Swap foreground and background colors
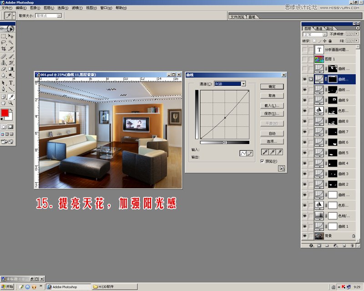Image resolution: width=364 pixels, height=291 pixels. 11,110
